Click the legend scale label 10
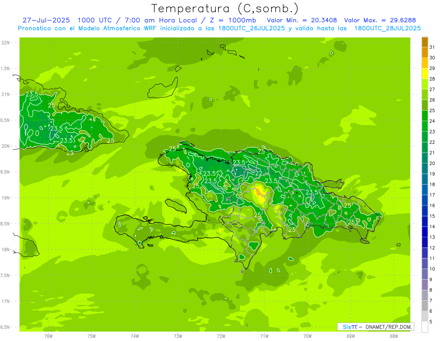This screenshot has width=442, height=341. click(x=432, y=269)
